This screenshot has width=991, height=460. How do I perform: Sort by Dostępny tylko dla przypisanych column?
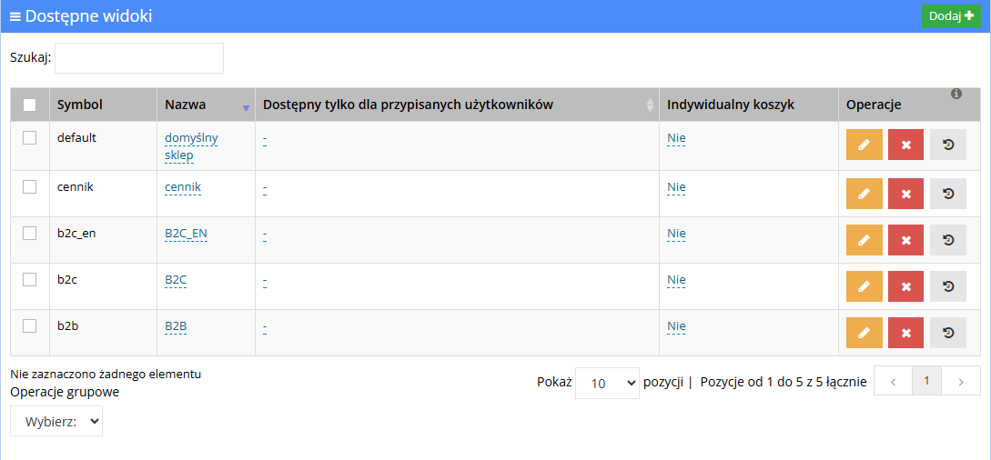coord(650,105)
